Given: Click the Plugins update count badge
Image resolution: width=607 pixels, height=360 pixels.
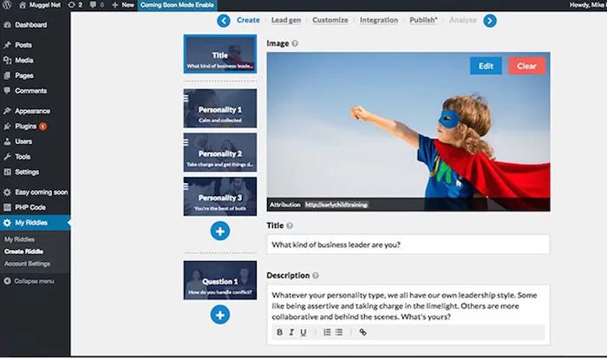Looking at the screenshot, I should [x=43, y=126].
